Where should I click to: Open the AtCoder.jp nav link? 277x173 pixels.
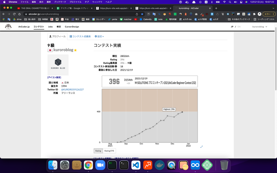point(24,26)
